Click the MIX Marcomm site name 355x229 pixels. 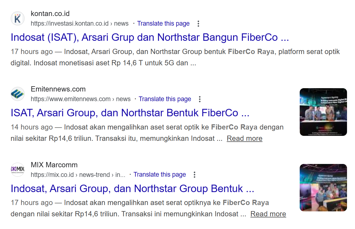click(54, 165)
